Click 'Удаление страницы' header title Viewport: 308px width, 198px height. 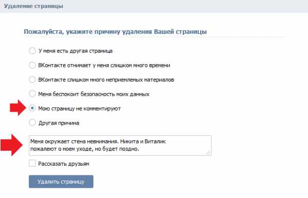(x=33, y=6)
